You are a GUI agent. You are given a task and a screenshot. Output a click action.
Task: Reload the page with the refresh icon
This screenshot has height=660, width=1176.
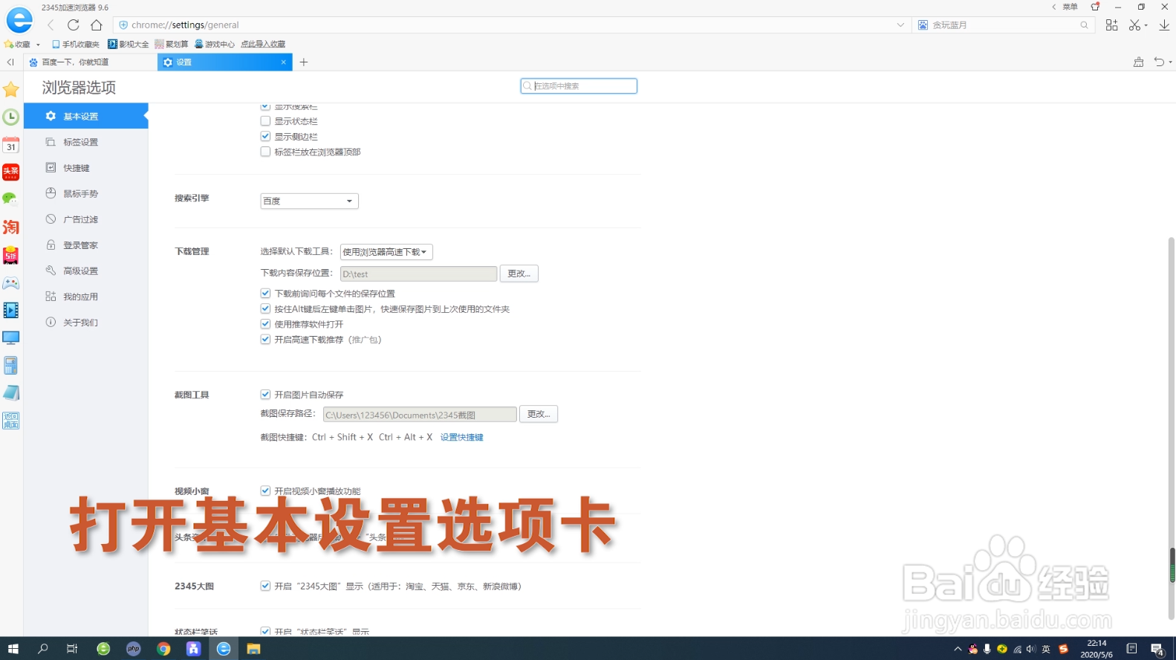point(74,25)
